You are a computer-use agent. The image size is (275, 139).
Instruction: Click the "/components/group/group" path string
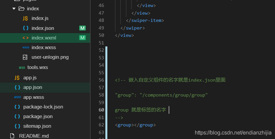pos(174,95)
